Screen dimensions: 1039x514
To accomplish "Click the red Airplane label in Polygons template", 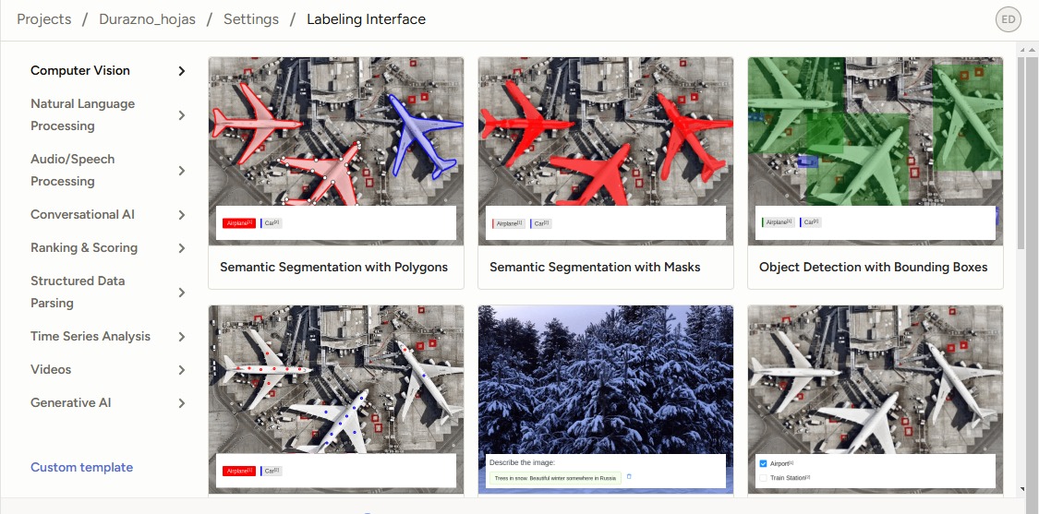I will [238, 223].
